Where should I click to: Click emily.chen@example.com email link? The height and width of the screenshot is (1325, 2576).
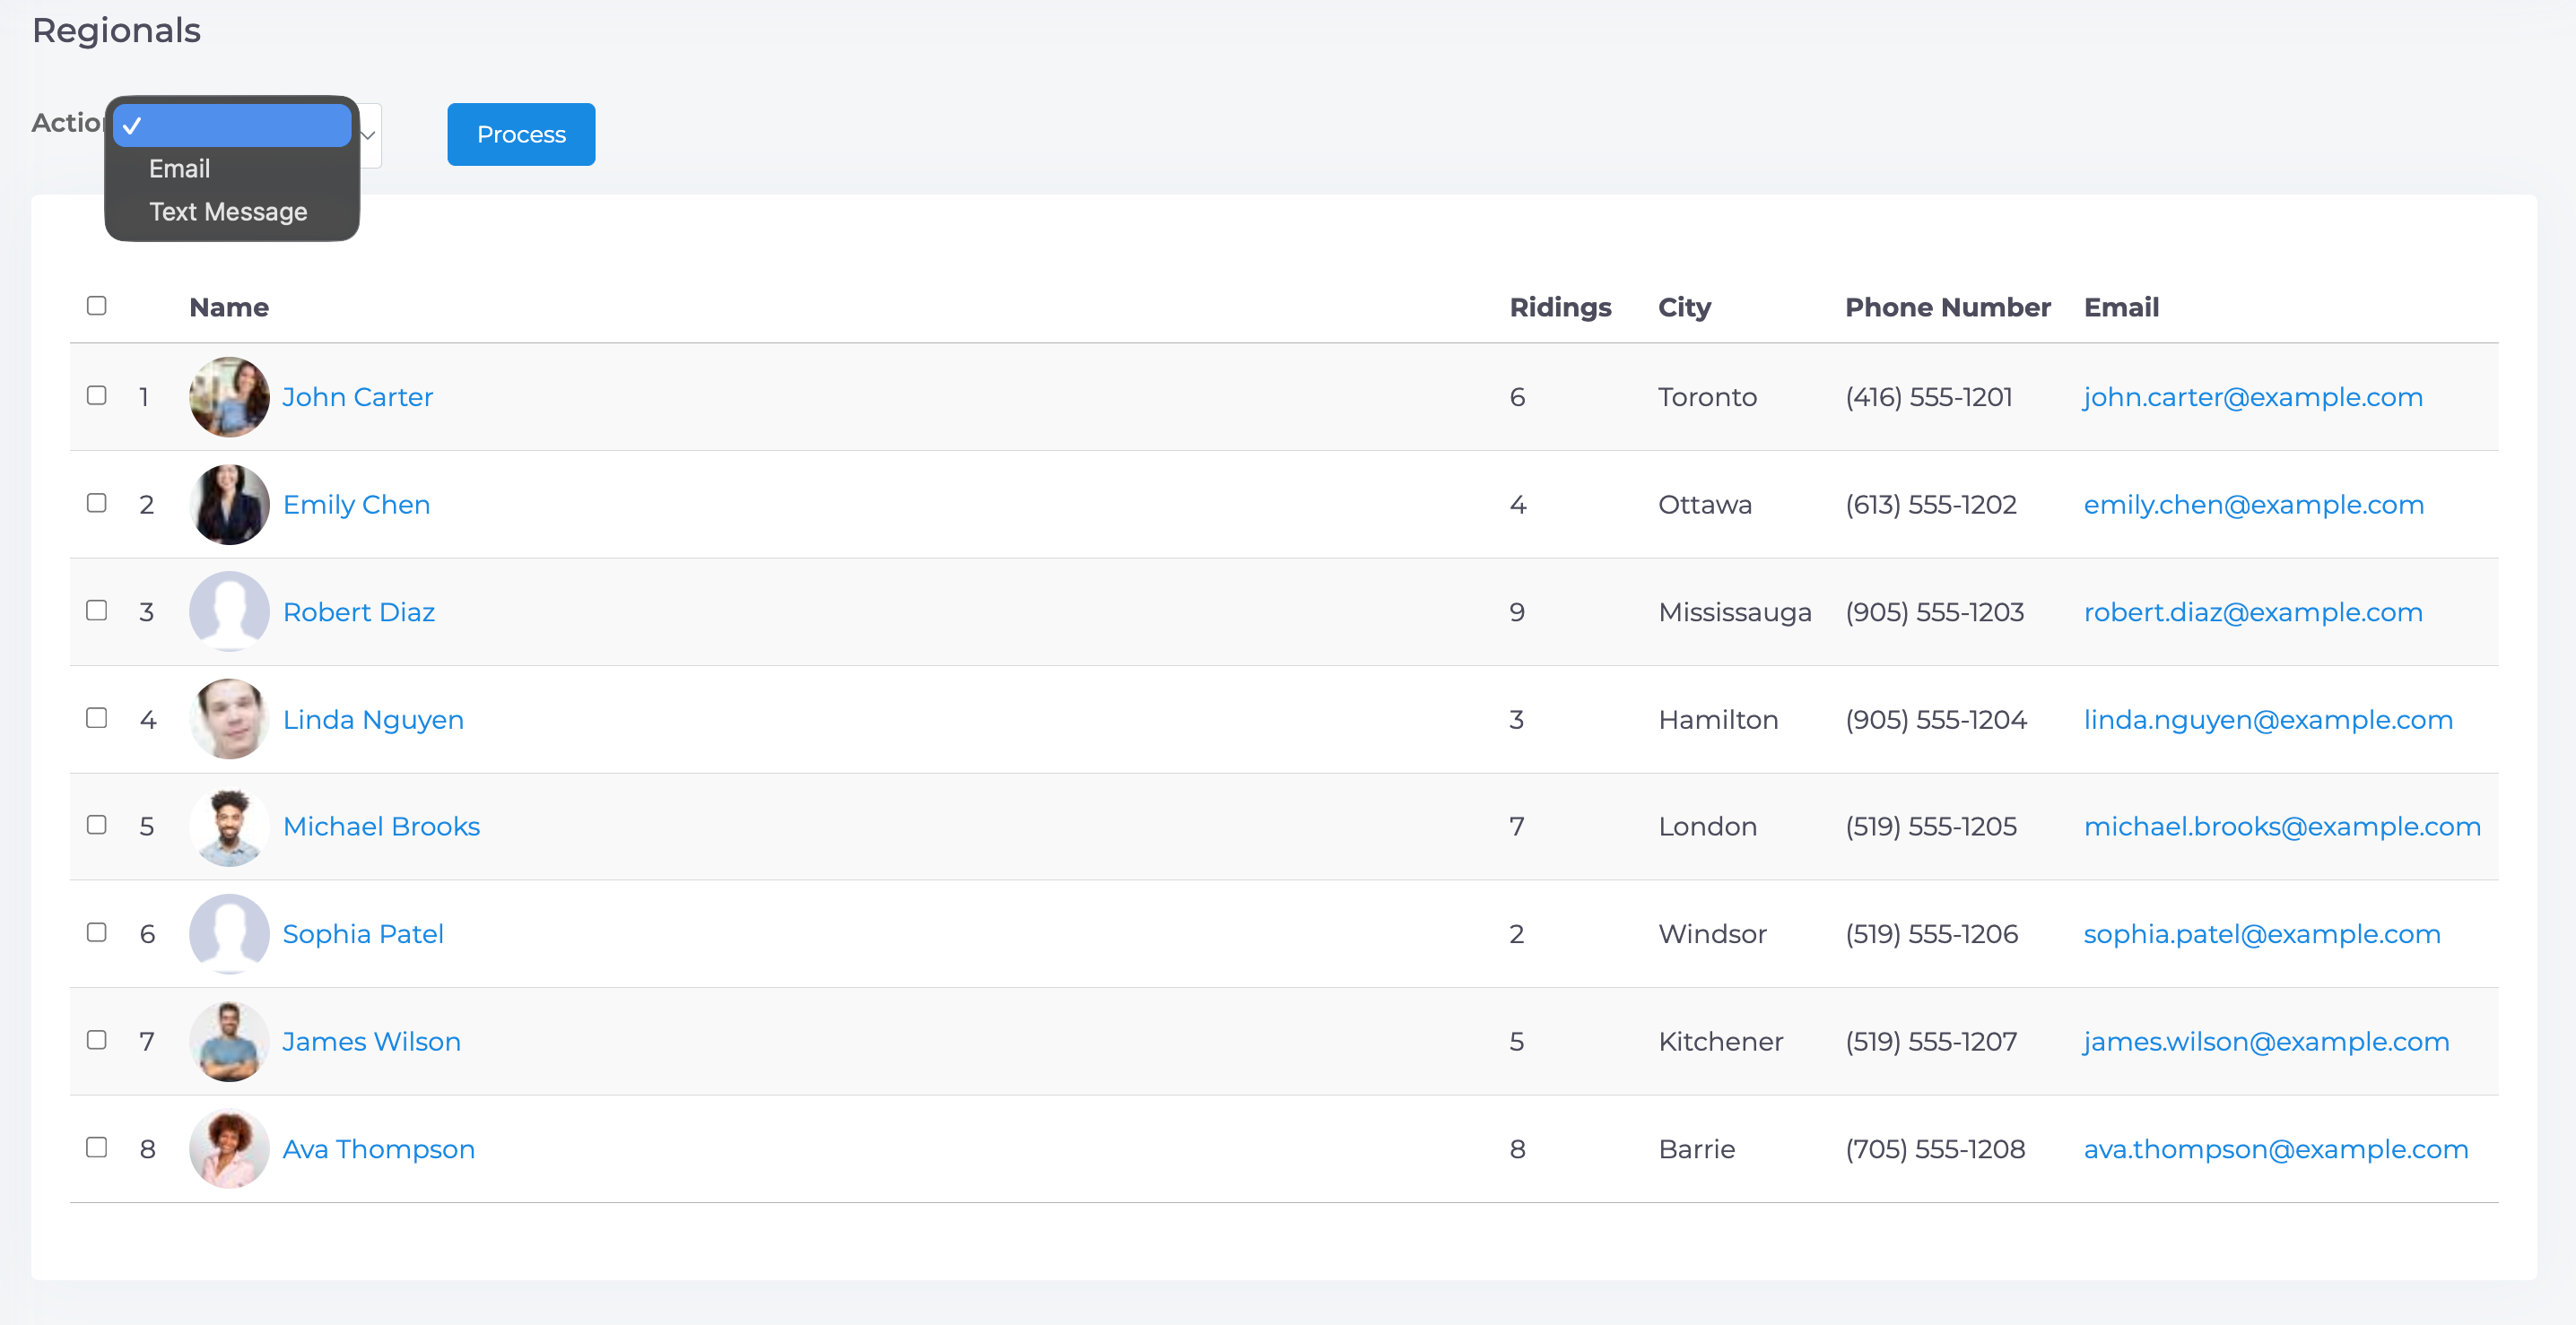(2254, 505)
